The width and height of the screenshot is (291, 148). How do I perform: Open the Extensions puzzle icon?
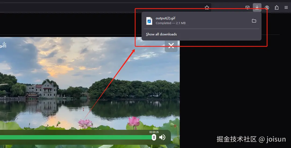coord(276,8)
